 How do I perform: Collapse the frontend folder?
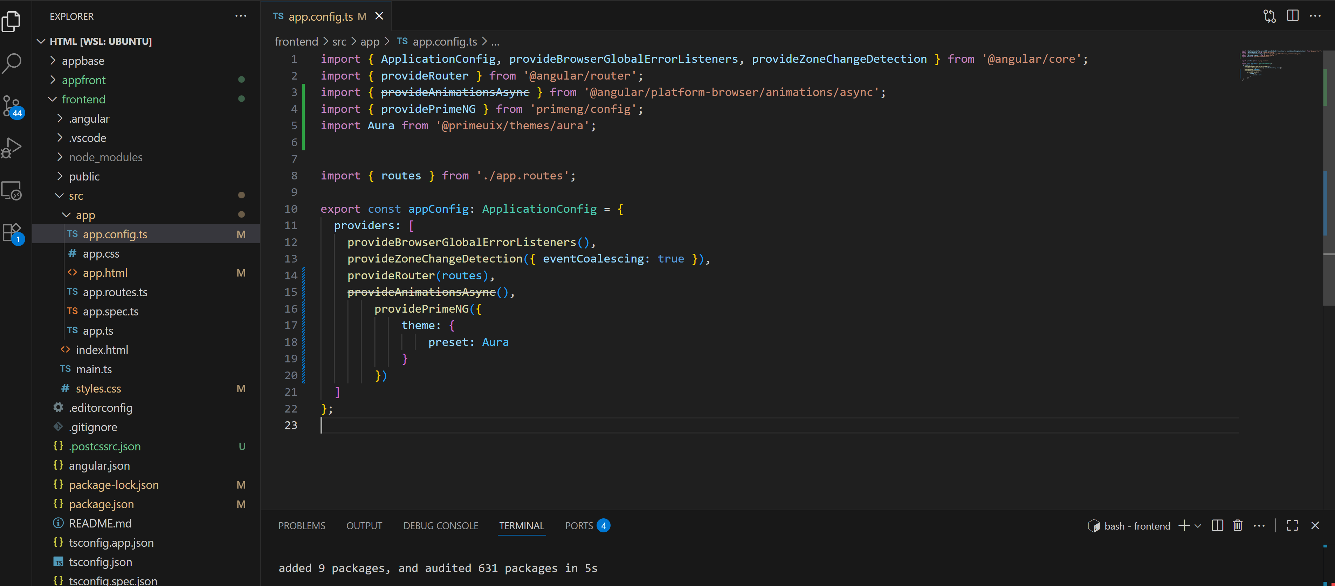83,100
